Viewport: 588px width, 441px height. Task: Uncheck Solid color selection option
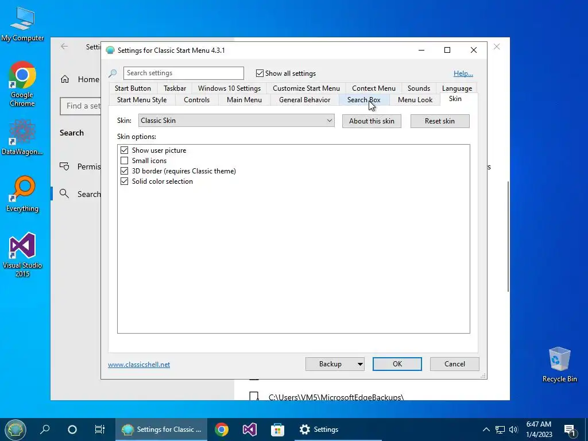click(x=125, y=181)
